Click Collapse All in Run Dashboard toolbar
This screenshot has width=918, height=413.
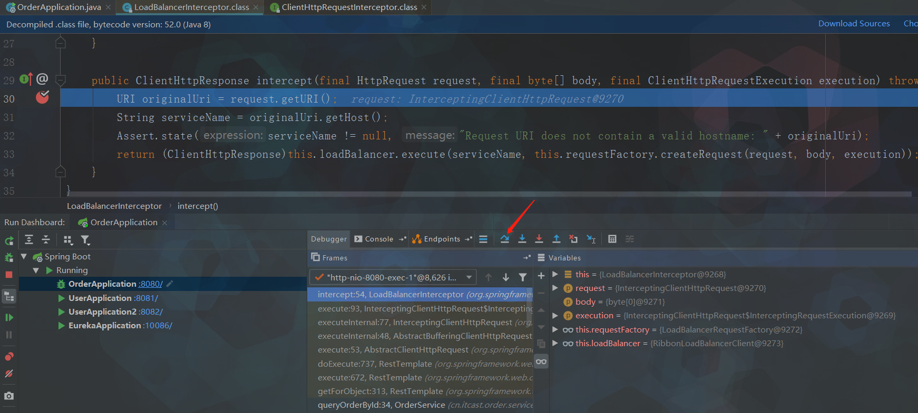tap(46, 239)
